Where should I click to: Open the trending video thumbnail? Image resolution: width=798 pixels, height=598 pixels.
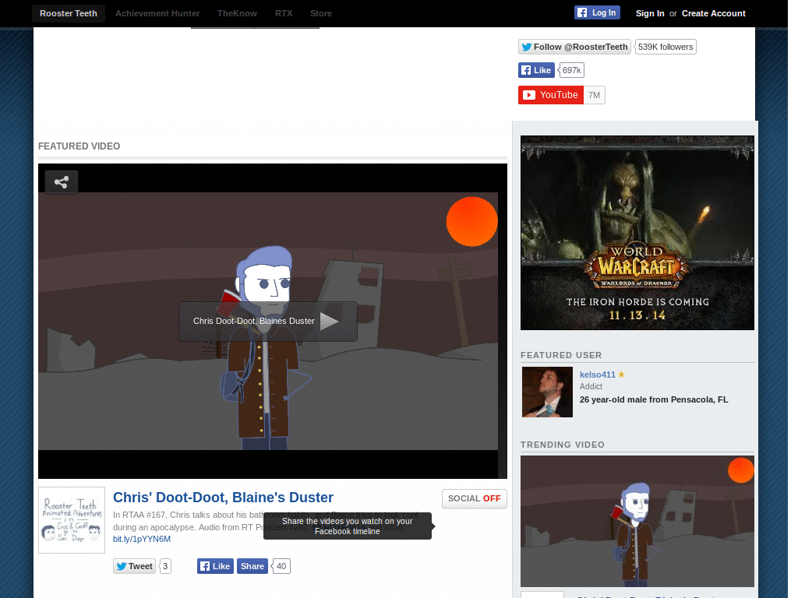[637, 521]
